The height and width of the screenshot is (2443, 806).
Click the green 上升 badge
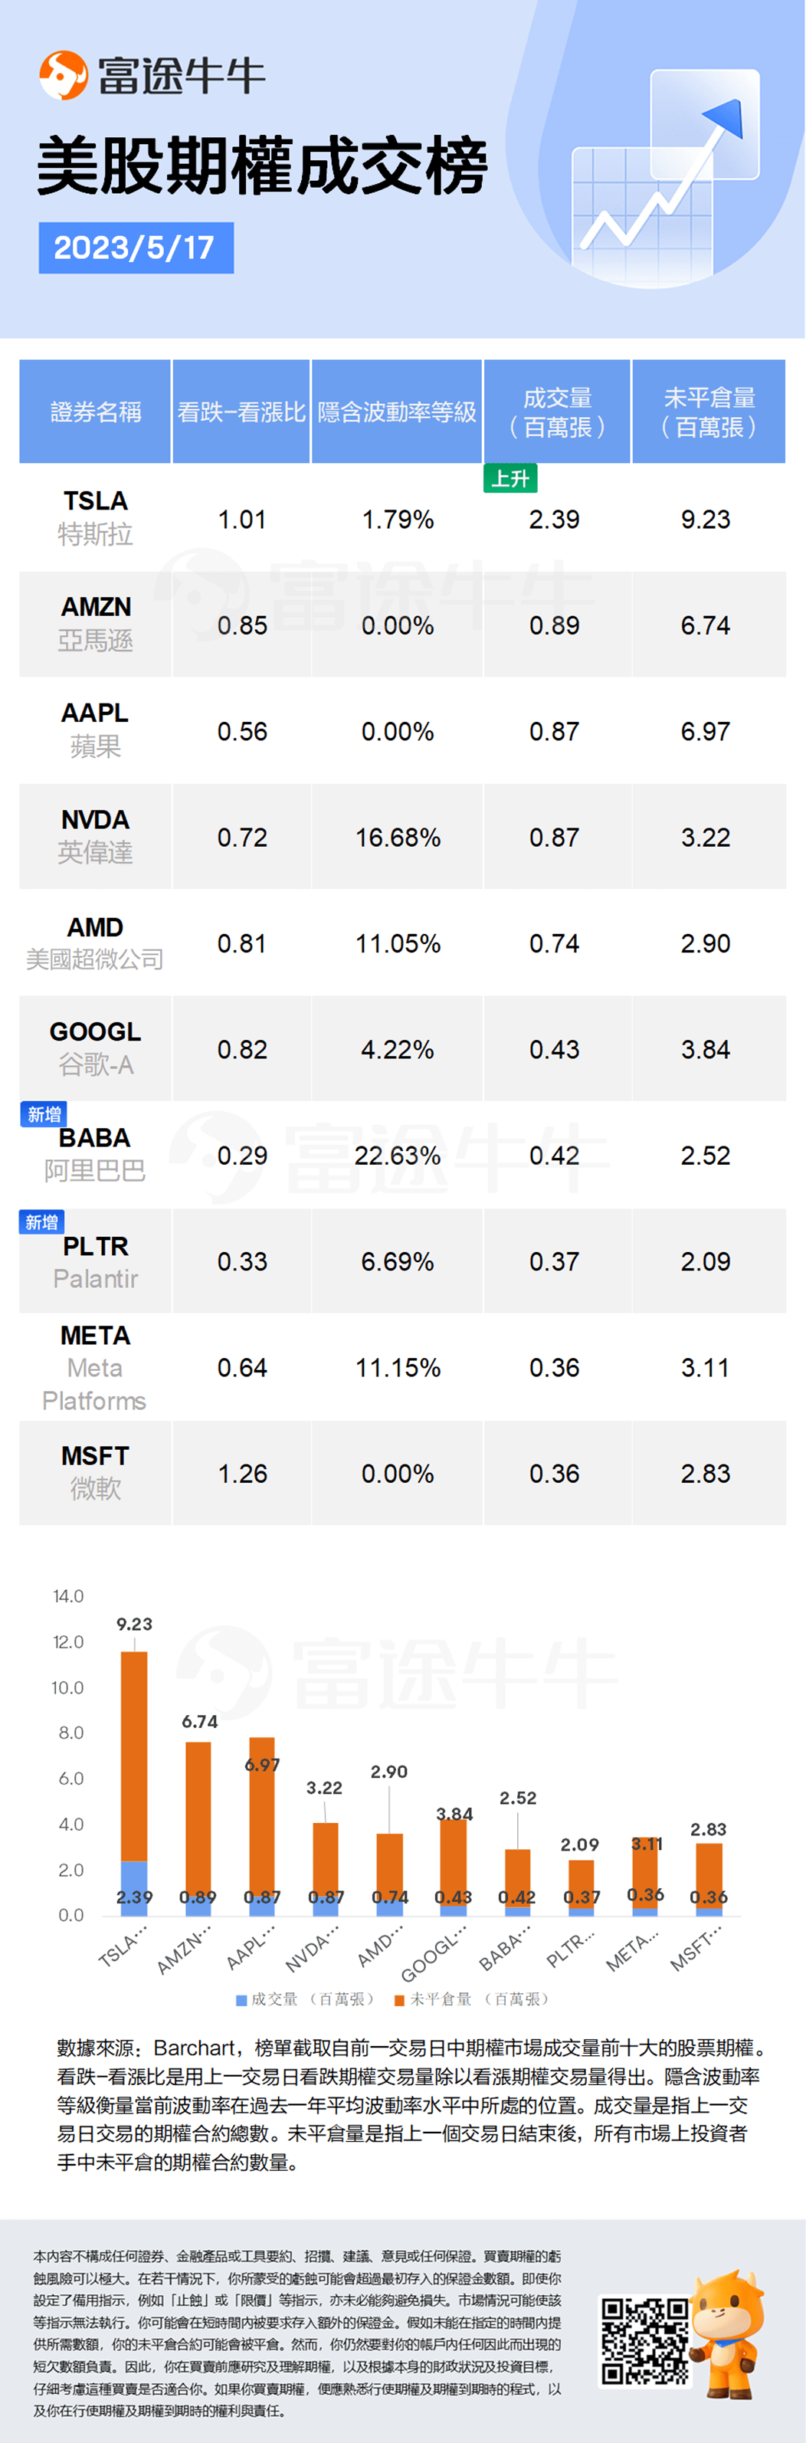510,478
